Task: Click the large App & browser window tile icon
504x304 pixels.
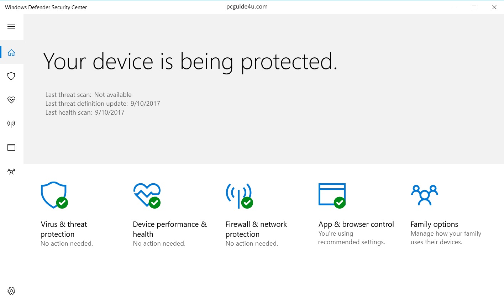Action: (x=332, y=194)
